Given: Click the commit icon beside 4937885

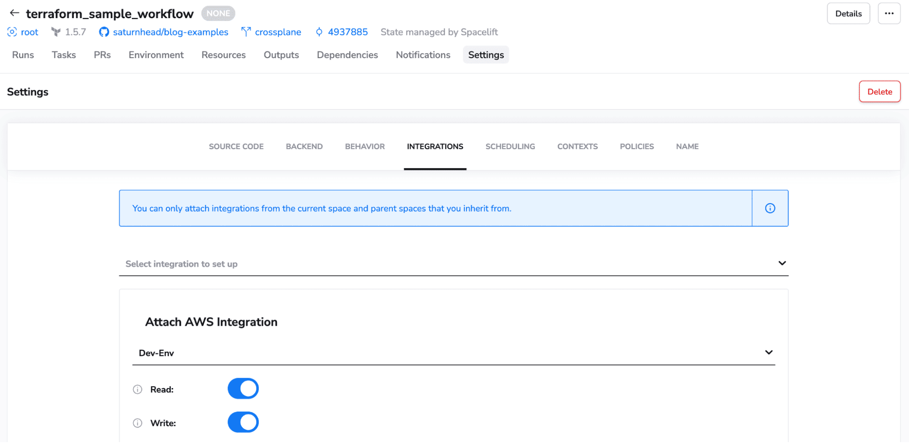Looking at the screenshot, I should coord(319,32).
